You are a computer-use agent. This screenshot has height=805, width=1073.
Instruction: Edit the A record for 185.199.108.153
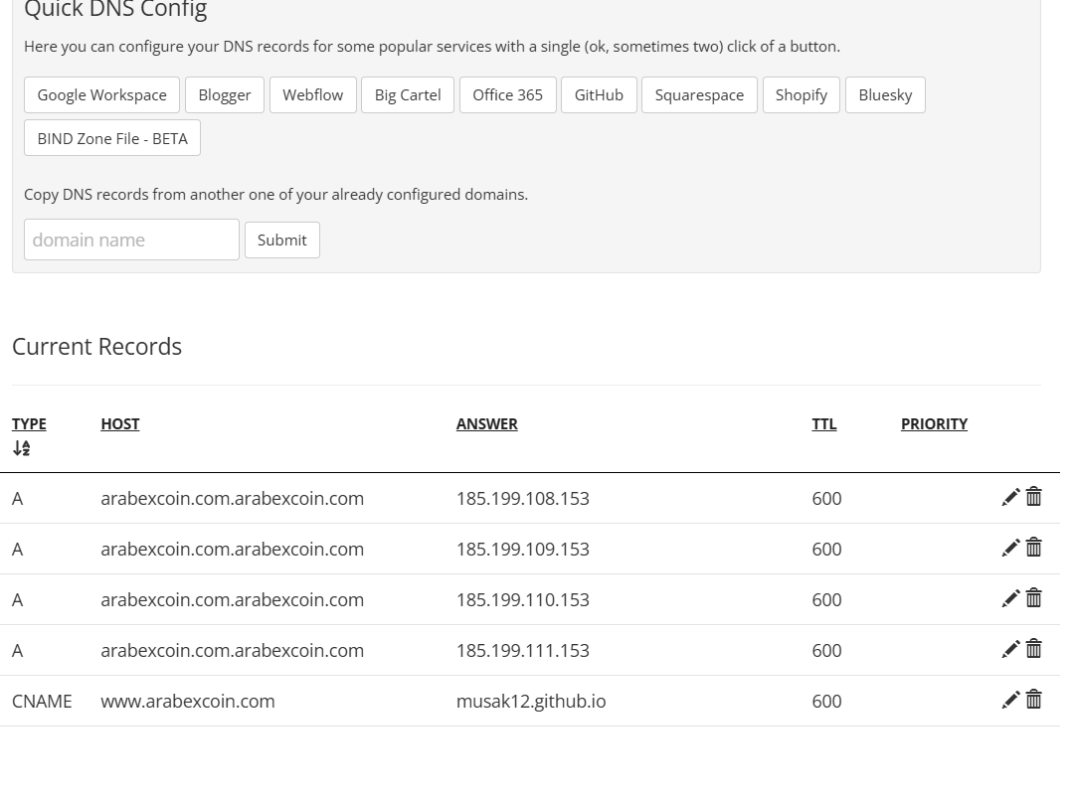coord(1010,498)
